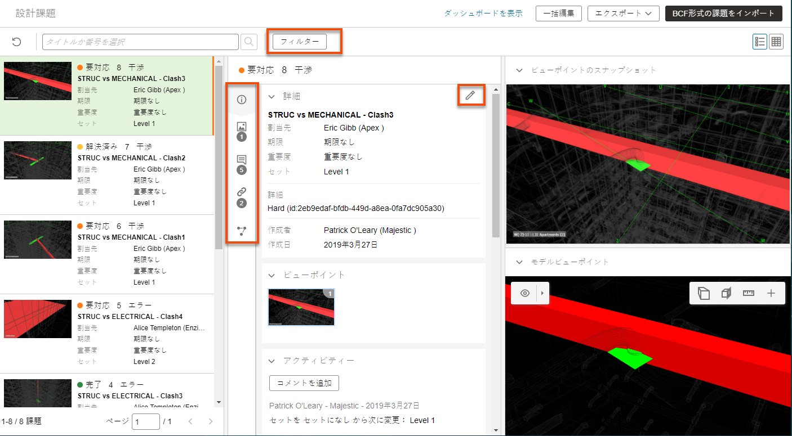Select issue 5 STRUC vs ELECTRICAL - Clash4

107,334
